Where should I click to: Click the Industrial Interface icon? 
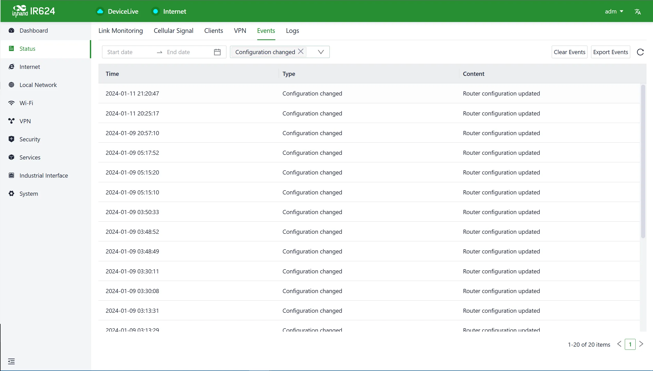[11, 176]
